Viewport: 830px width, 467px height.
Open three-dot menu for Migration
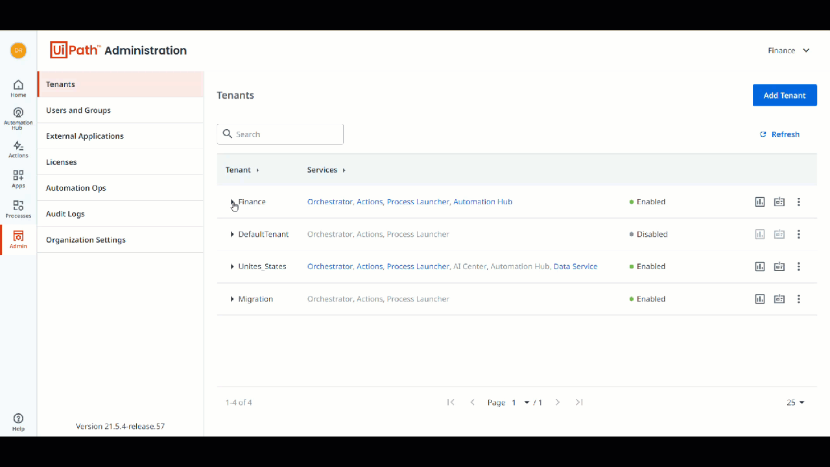coord(799,299)
